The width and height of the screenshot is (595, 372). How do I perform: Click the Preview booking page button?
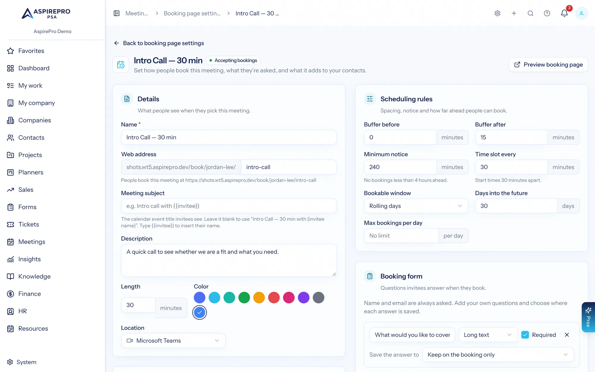(x=548, y=65)
